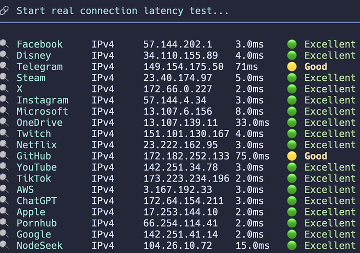The image size is (360, 253).
Task: Click the magnifier icon beside Facebook
Action: (4, 44)
